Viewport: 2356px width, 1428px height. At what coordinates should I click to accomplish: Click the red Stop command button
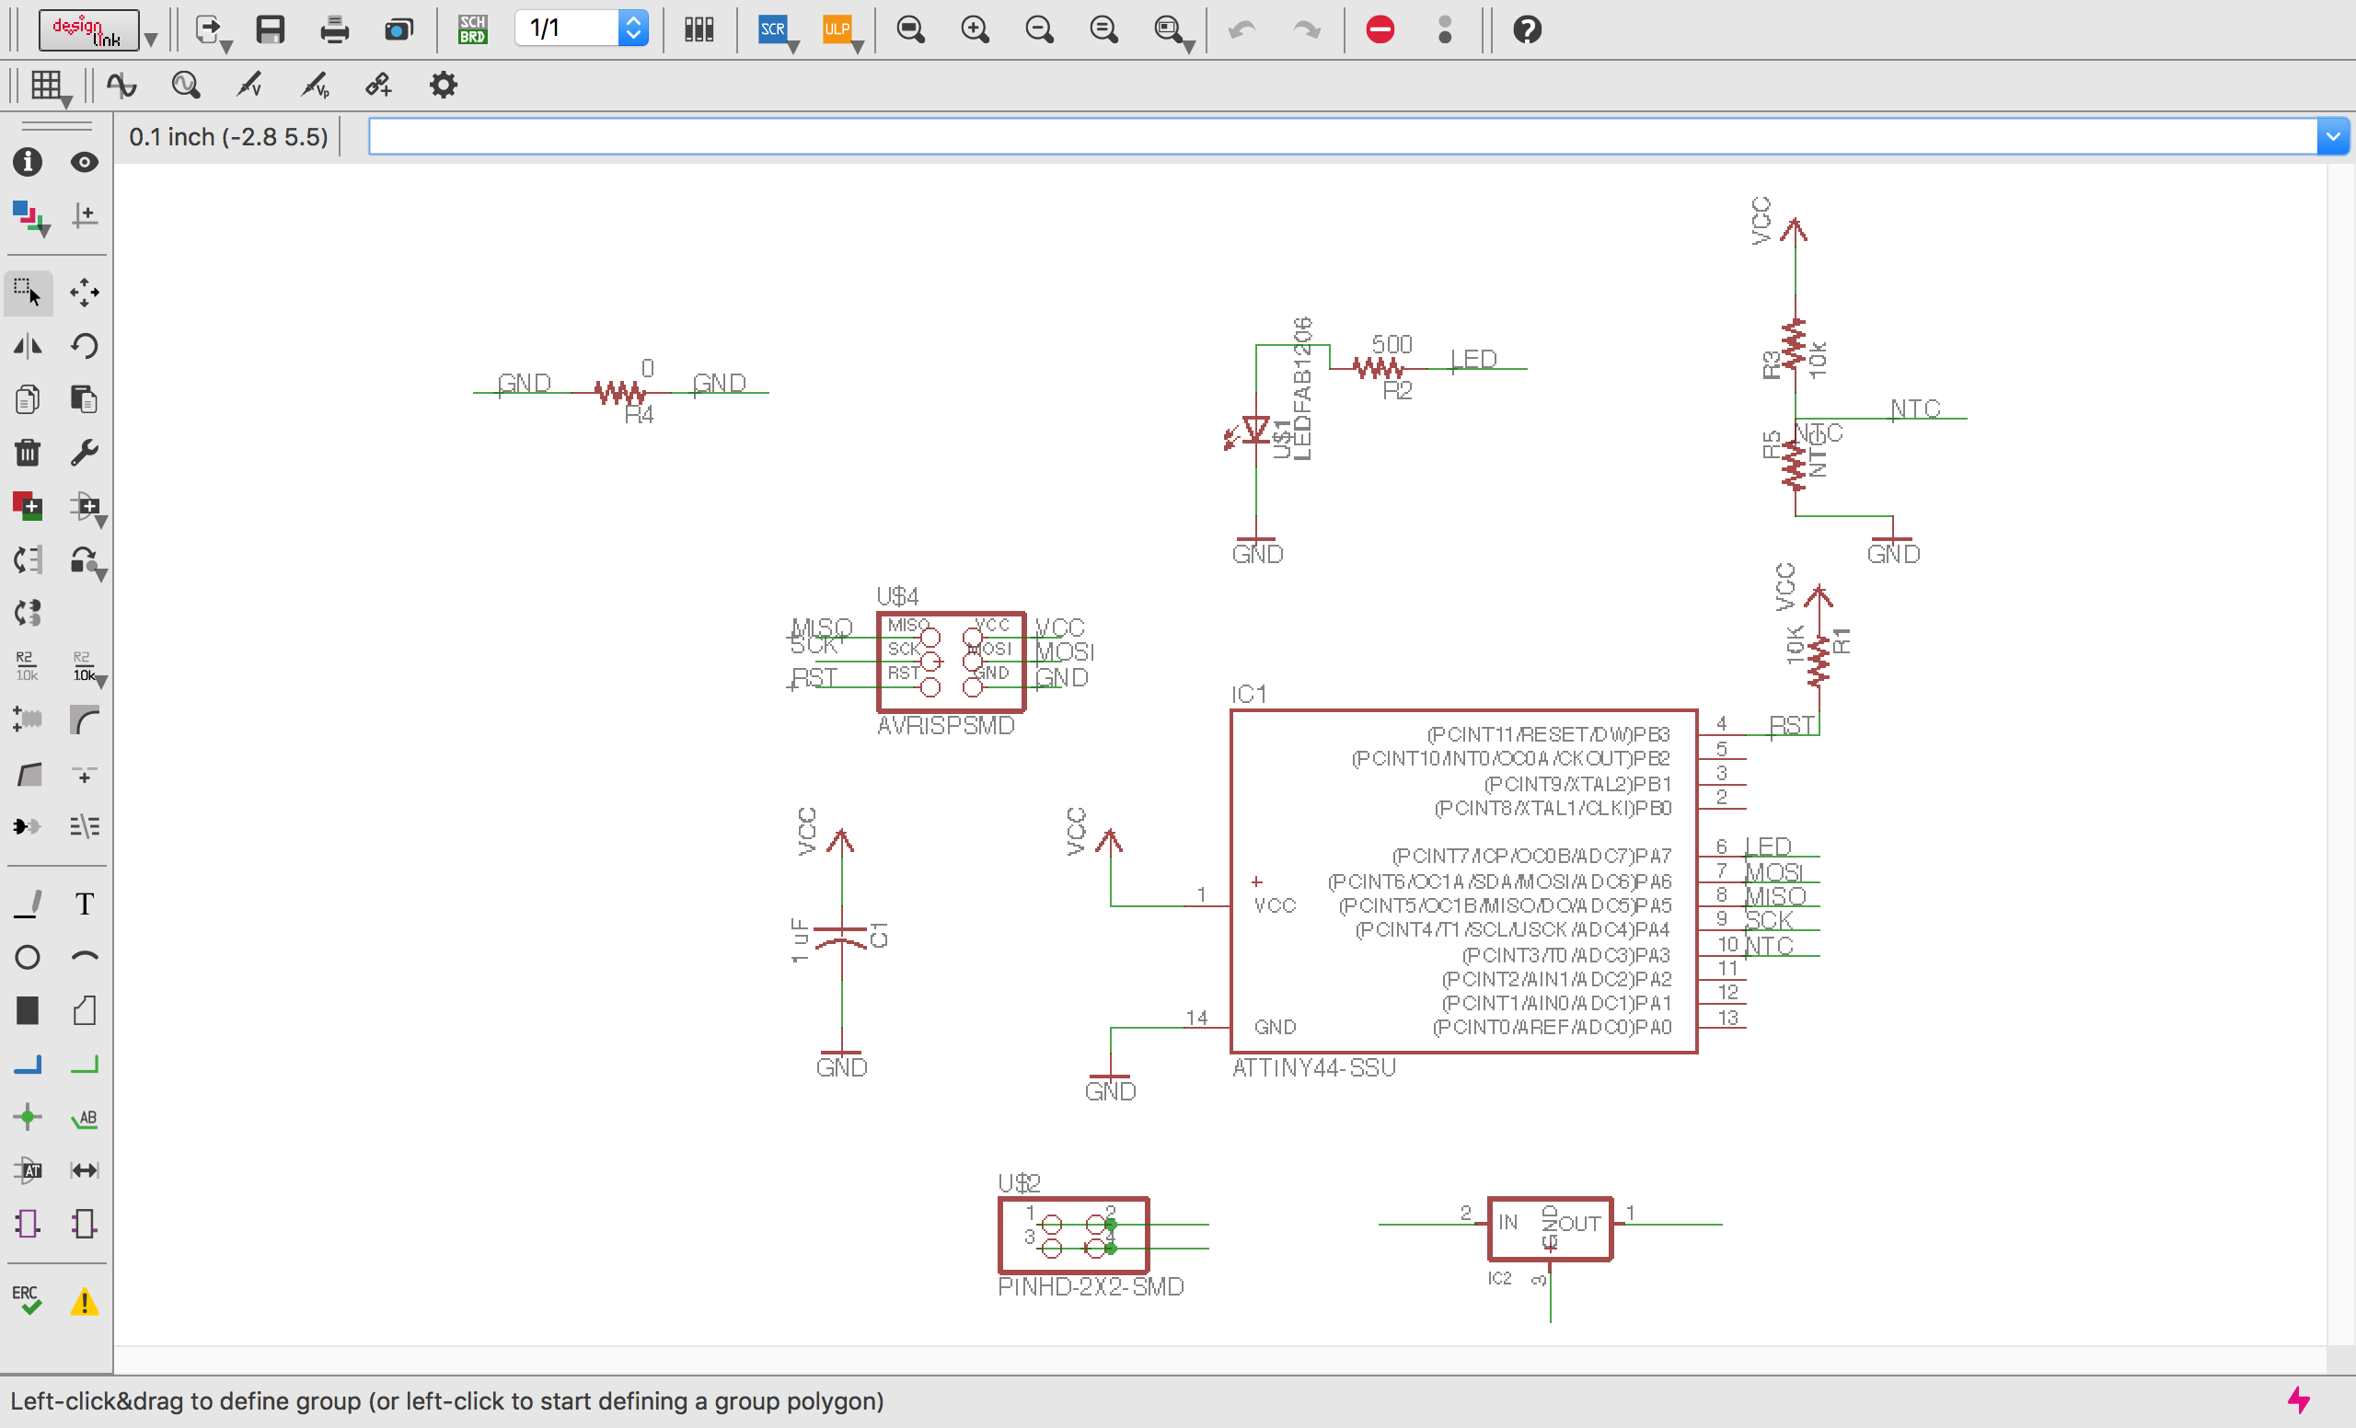(1380, 29)
